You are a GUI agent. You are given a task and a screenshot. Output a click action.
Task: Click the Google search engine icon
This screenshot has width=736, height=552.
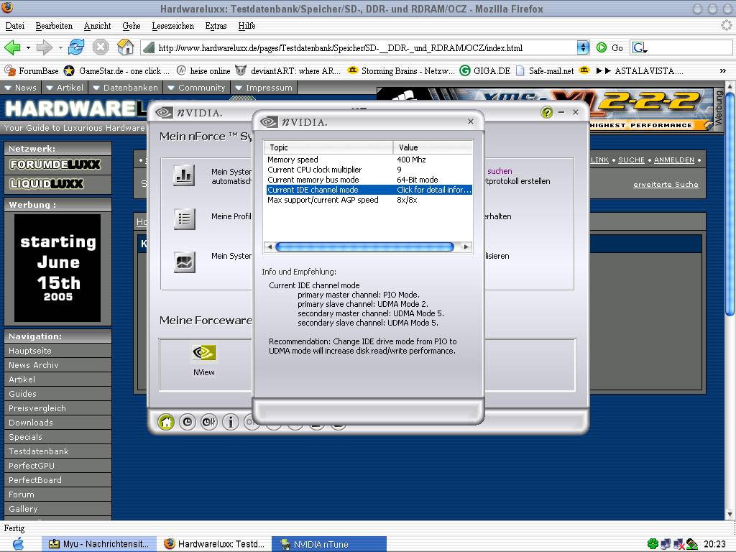[x=639, y=47]
